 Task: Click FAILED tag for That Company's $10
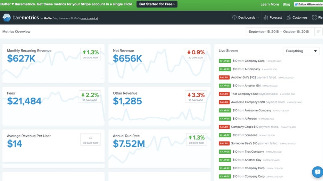pos(224,94)
